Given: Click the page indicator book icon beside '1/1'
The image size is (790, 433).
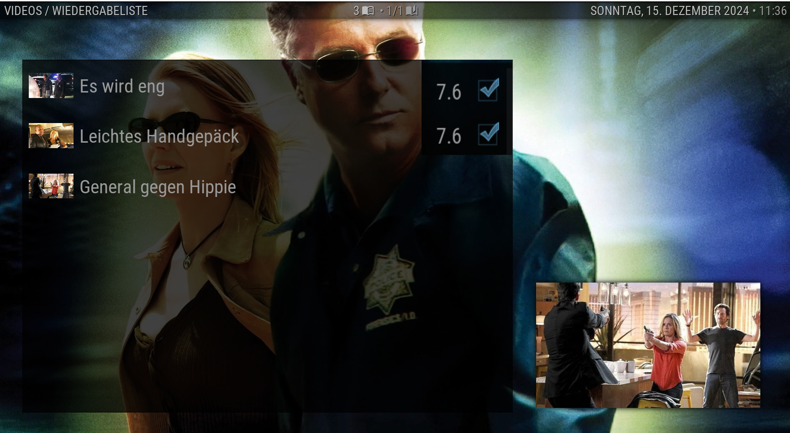Looking at the screenshot, I should click(x=412, y=10).
